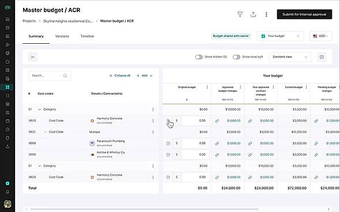Open three-dot menu on Original budget column
Image resolution: width=340 pixels, height=212 pixels.
click(x=207, y=87)
